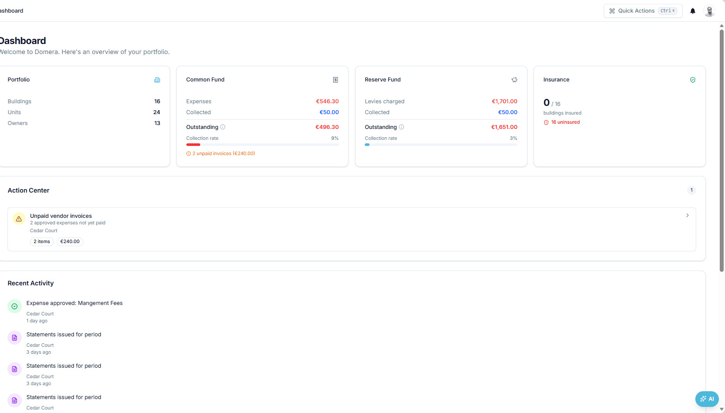The height and width of the screenshot is (413, 725).
Task: Click the vertical page scrollbar
Action: coord(722,150)
